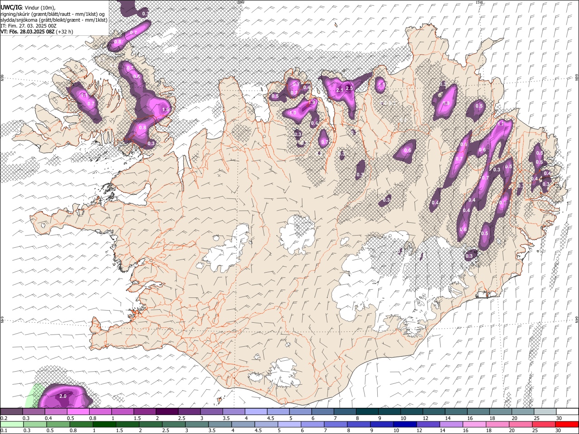The image size is (579, 434).
Task: Click the '20W' longitude label
Action: (x=241, y=2)
